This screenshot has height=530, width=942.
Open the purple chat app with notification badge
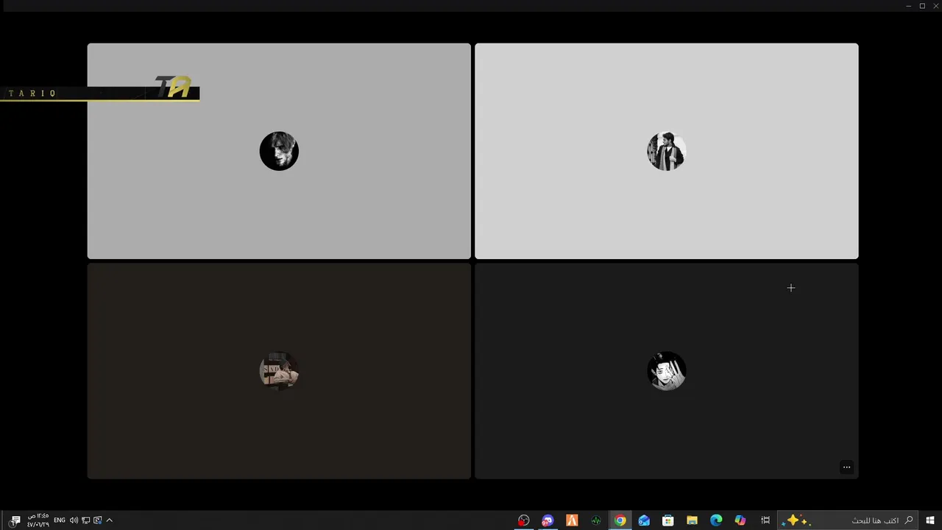(548, 520)
